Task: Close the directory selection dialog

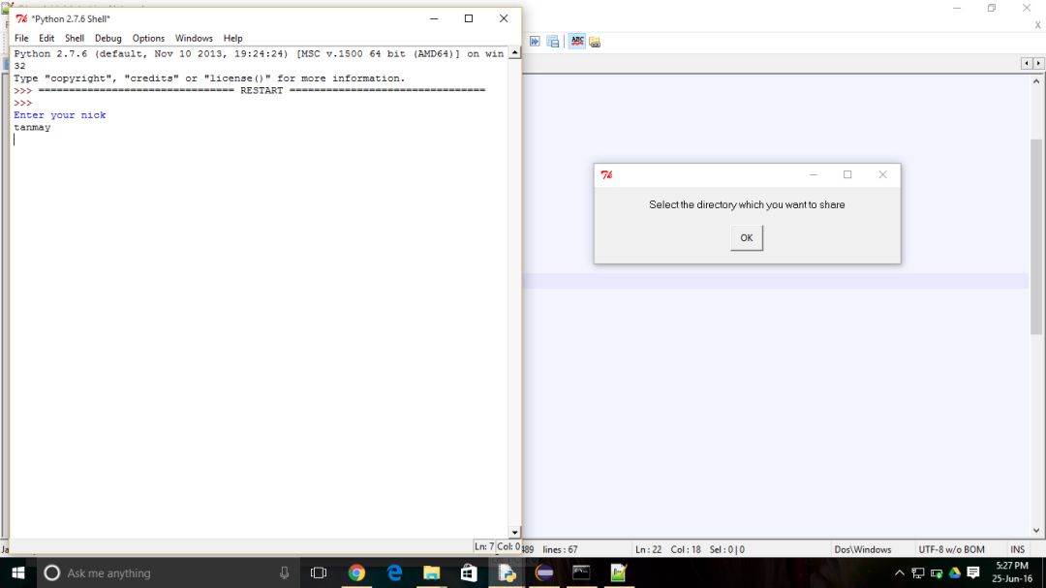Action: tap(882, 175)
